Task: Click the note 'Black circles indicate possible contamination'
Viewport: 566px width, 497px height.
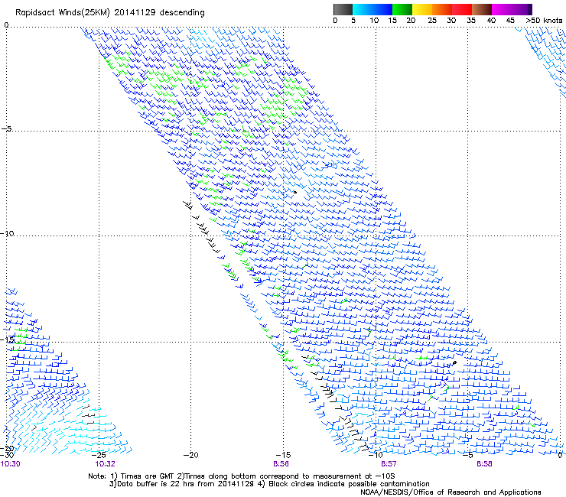Action: tap(349, 484)
